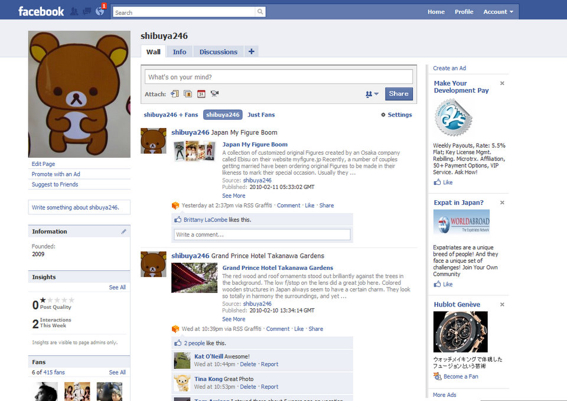Open the Japan My Figure Boom article title
567x401 pixels.
255,144
